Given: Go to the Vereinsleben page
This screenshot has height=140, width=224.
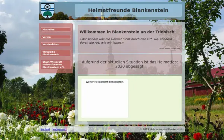Looking at the screenshot, I should 56,44.
